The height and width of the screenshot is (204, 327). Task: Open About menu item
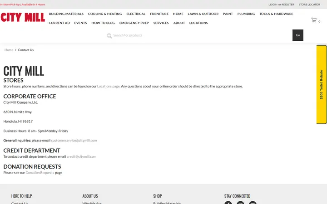pos(179,23)
